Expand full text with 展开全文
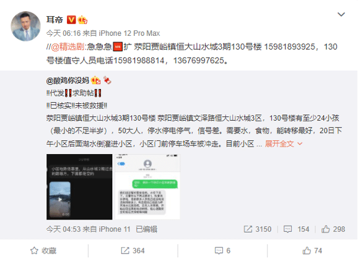The image size is (358, 261). click(279, 144)
